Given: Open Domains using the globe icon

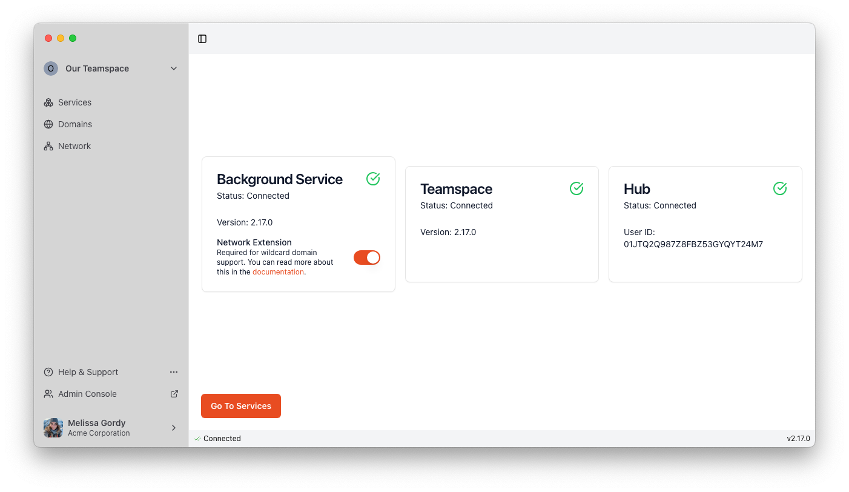Looking at the screenshot, I should click(x=48, y=124).
